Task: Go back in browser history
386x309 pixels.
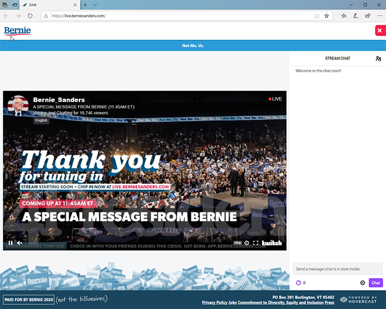Action: click(x=6, y=16)
